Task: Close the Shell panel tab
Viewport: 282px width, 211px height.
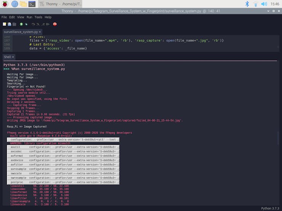Action: [13, 57]
